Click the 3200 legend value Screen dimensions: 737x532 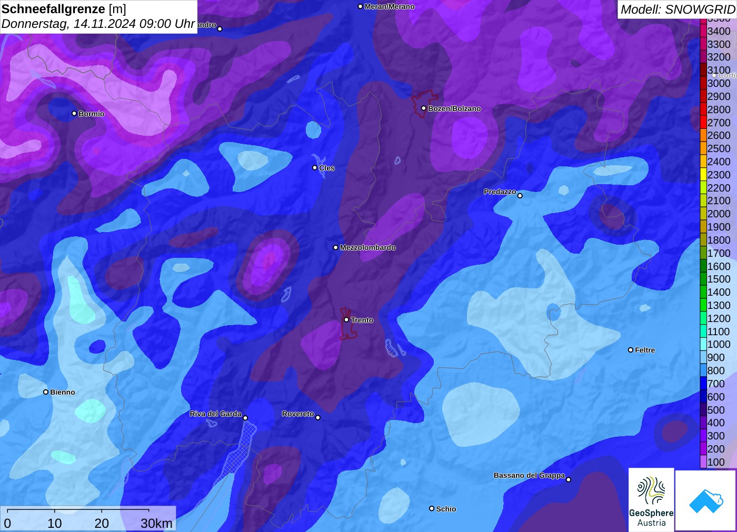(x=719, y=57)
